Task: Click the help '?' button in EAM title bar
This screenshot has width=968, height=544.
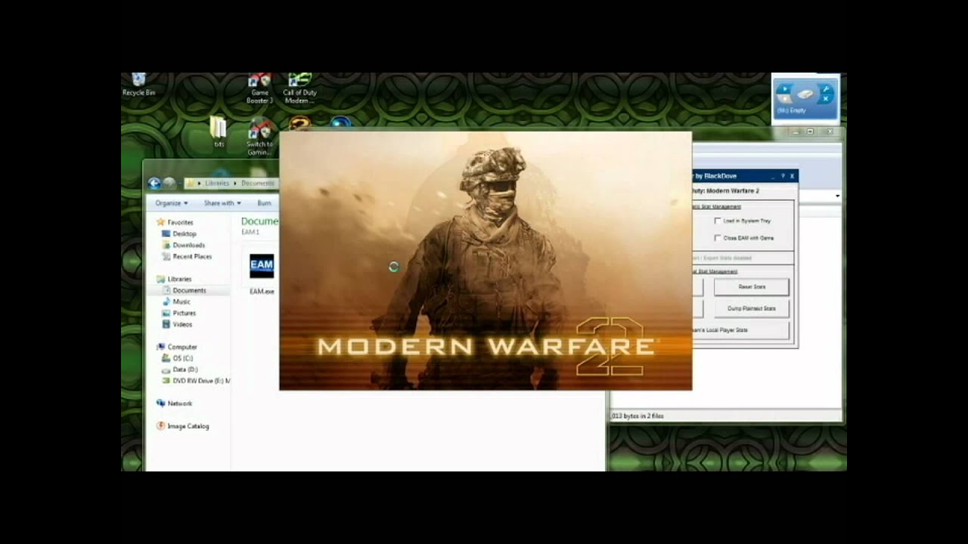Action: (783, 176)
